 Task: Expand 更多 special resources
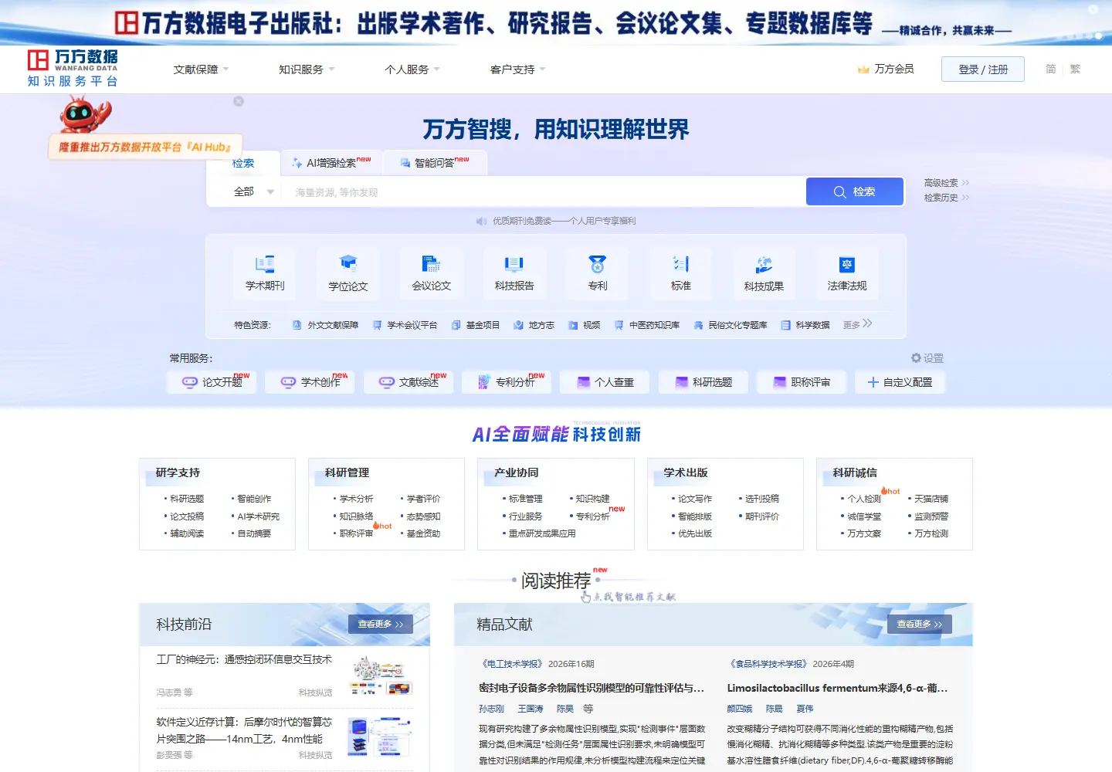[x=857, y=324]
